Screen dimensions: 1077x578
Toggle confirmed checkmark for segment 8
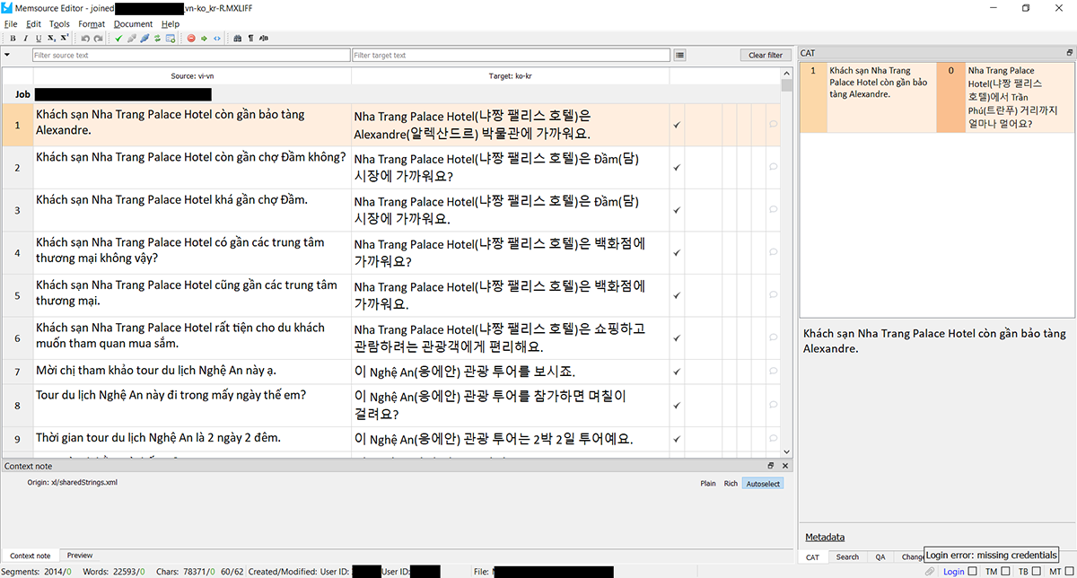676,406
